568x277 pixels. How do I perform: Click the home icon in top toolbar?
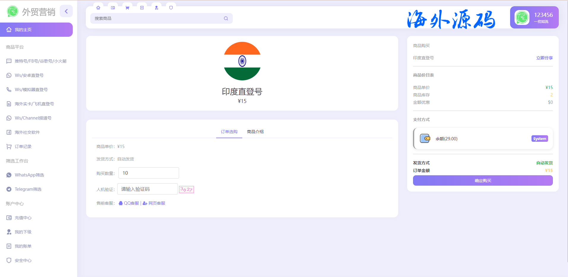point(98,8)
